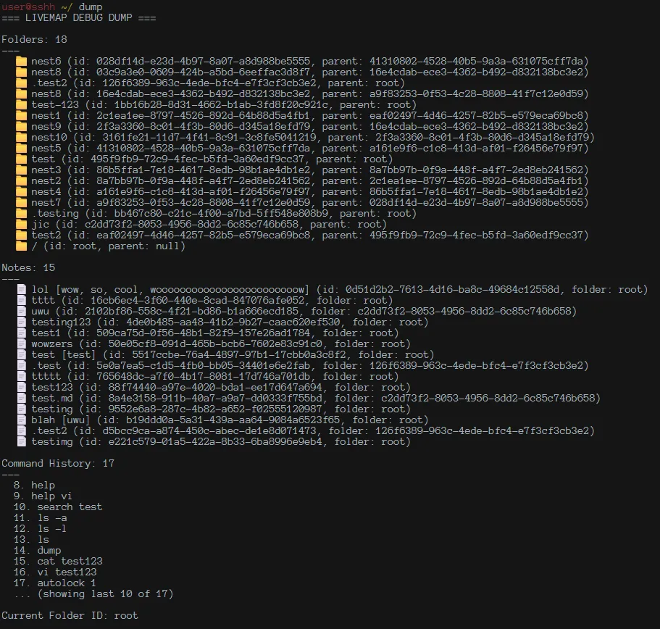The height and width of the screenshot is (629, 660).
Task: Click the "Current Folder ID: root" line
Action: (70, 615)
